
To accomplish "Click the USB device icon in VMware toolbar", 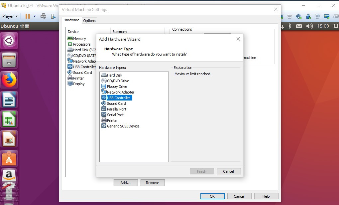I will 308,16.
